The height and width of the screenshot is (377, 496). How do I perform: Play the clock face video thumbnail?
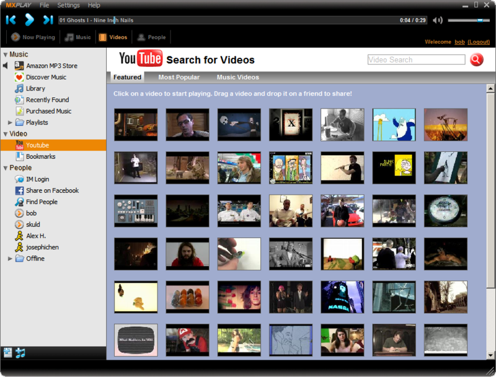click(x=445, y=211)
